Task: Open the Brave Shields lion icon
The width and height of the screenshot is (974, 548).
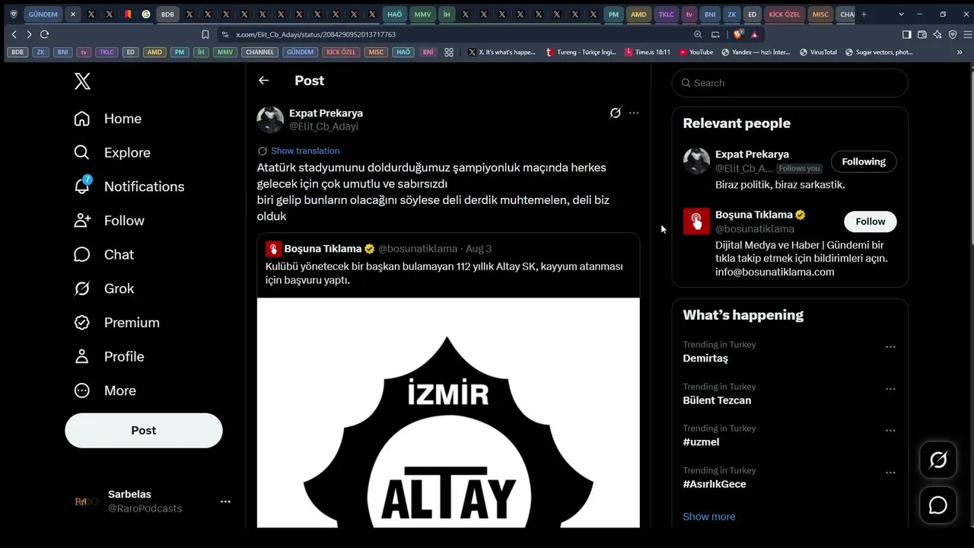Action: (x=737, y=34)
